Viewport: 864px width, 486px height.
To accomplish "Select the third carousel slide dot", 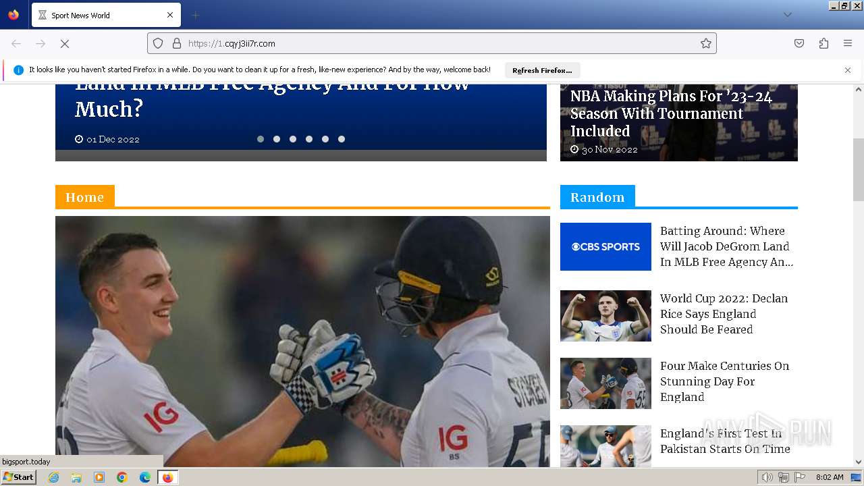I will 293,139.
